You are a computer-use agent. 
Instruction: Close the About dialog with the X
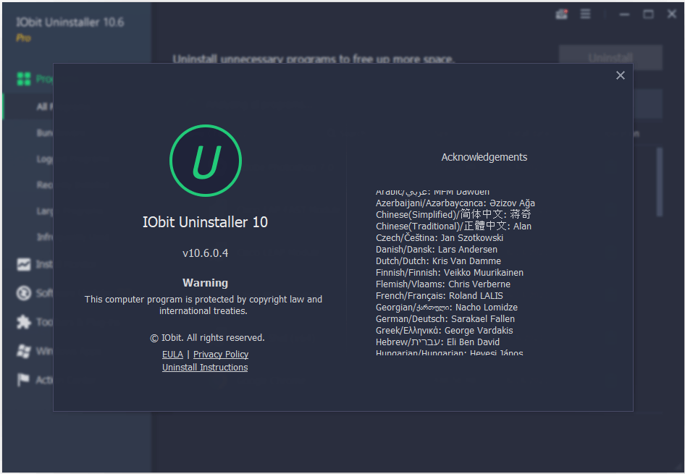(621, 75)
